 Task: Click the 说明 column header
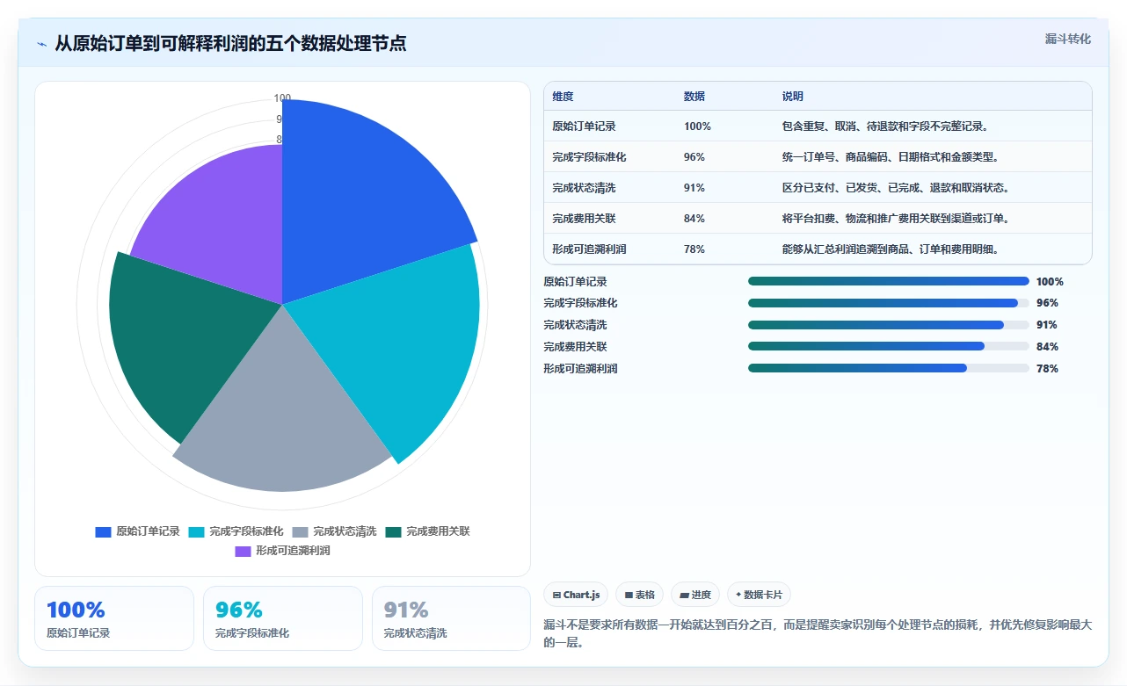pyautogui.click(x=793, y=97)
